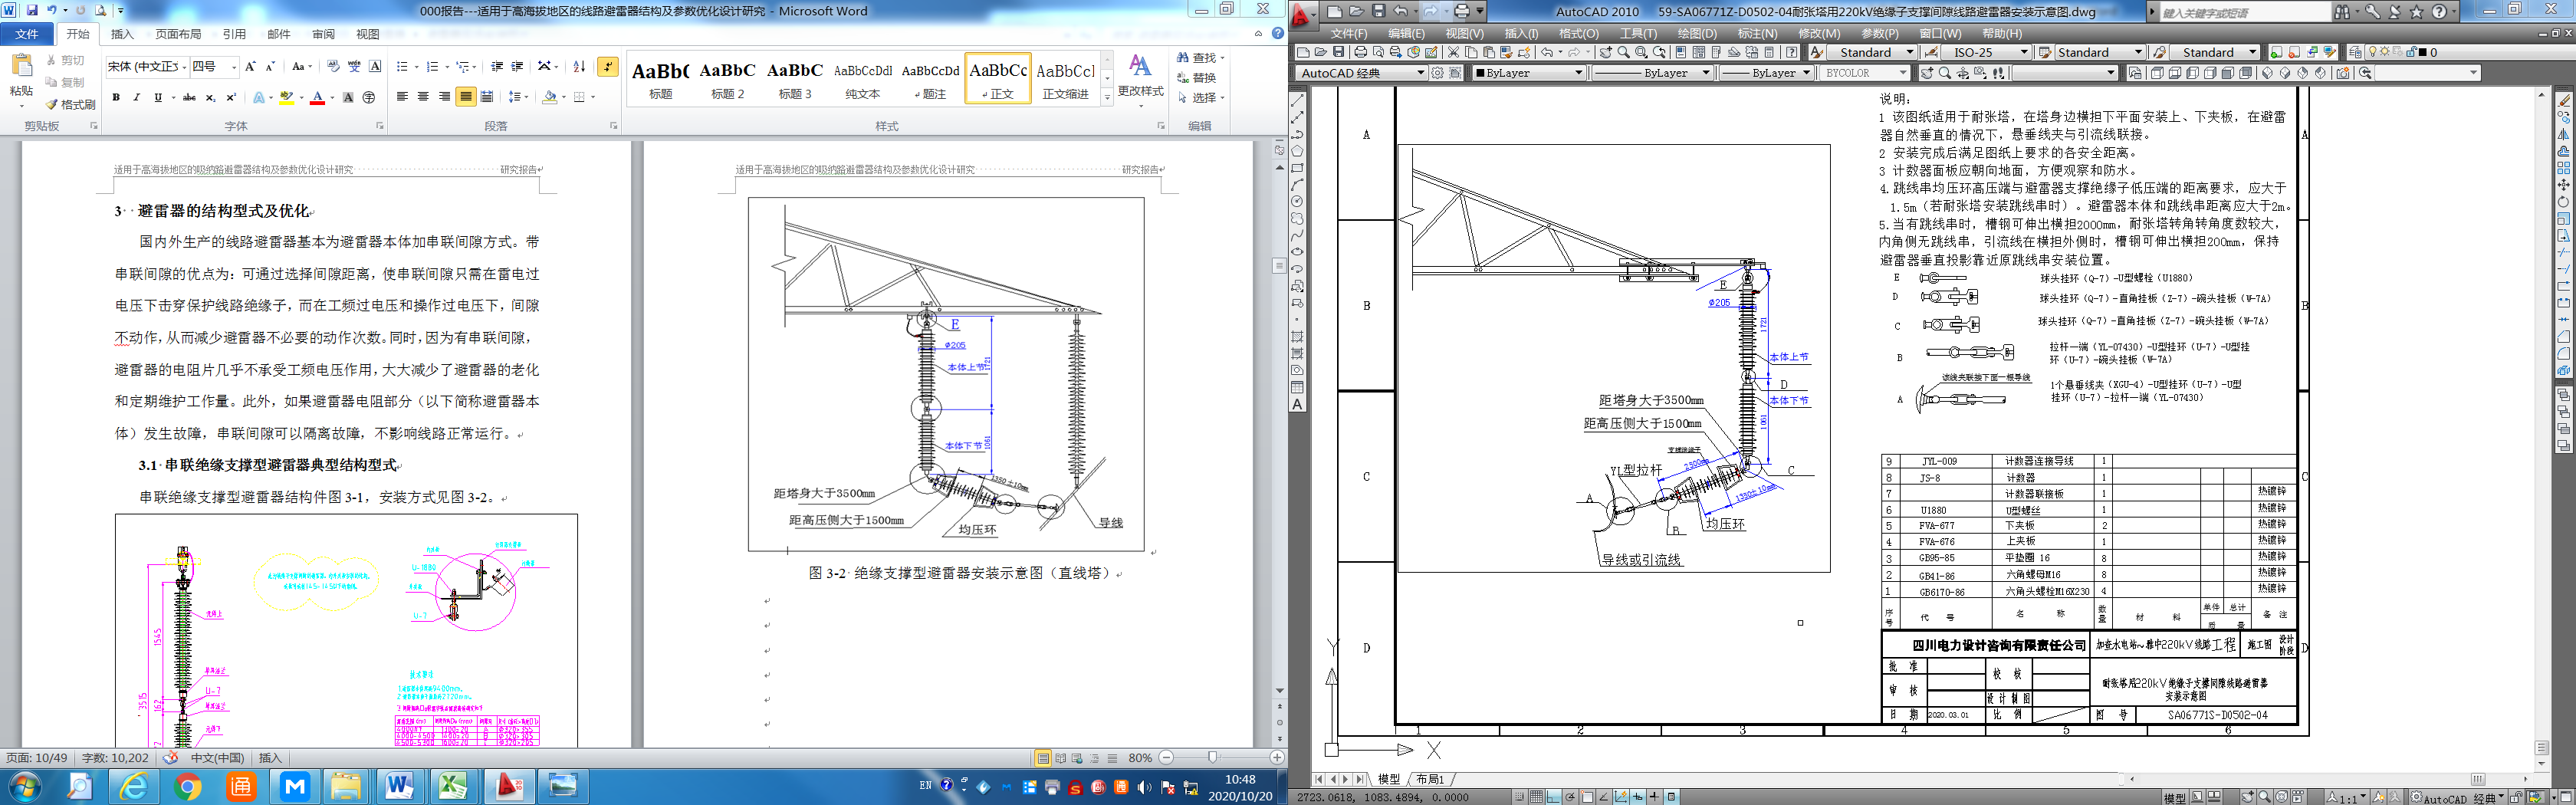Apply Bold formatting in Word
Screen dimensions: 2576x805
coord(116,97)
